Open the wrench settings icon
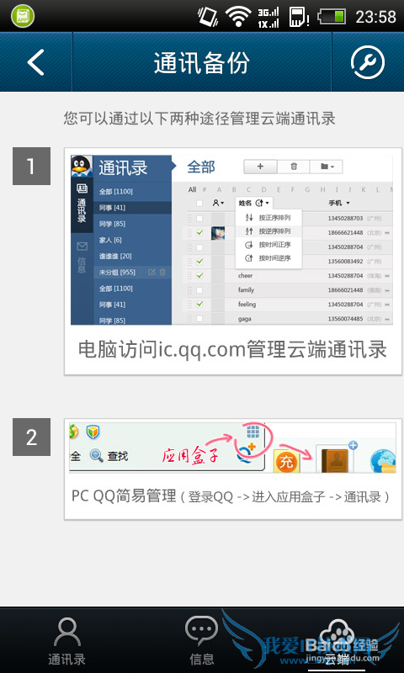The image size is (404, 673). (x=368, y=62)
